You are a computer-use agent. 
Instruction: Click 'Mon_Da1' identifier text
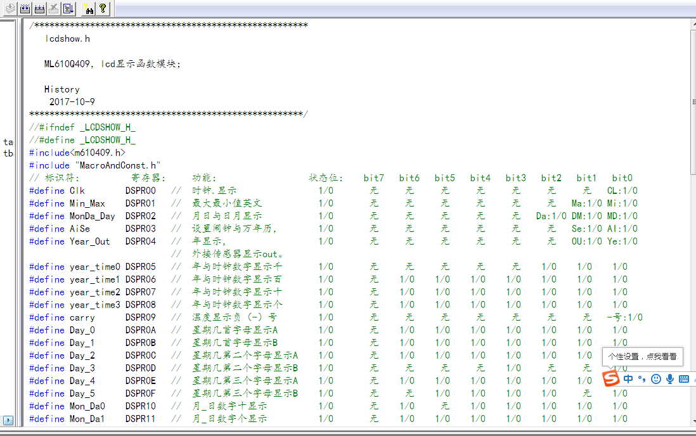click(x=87, y=419)
